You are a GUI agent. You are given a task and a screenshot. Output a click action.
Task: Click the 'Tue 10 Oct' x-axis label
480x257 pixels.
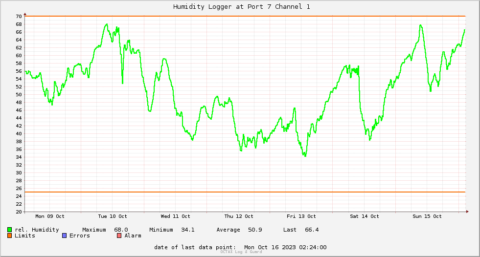coord(113,216)
